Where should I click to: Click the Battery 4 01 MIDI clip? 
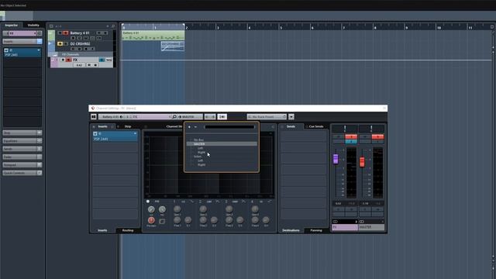pyautogui.click(x=153, y=35)
